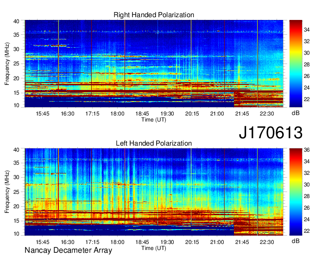Click 15 MHz tick on right-handed frequency axis
315x256 pixels.
tap(17, 93)
